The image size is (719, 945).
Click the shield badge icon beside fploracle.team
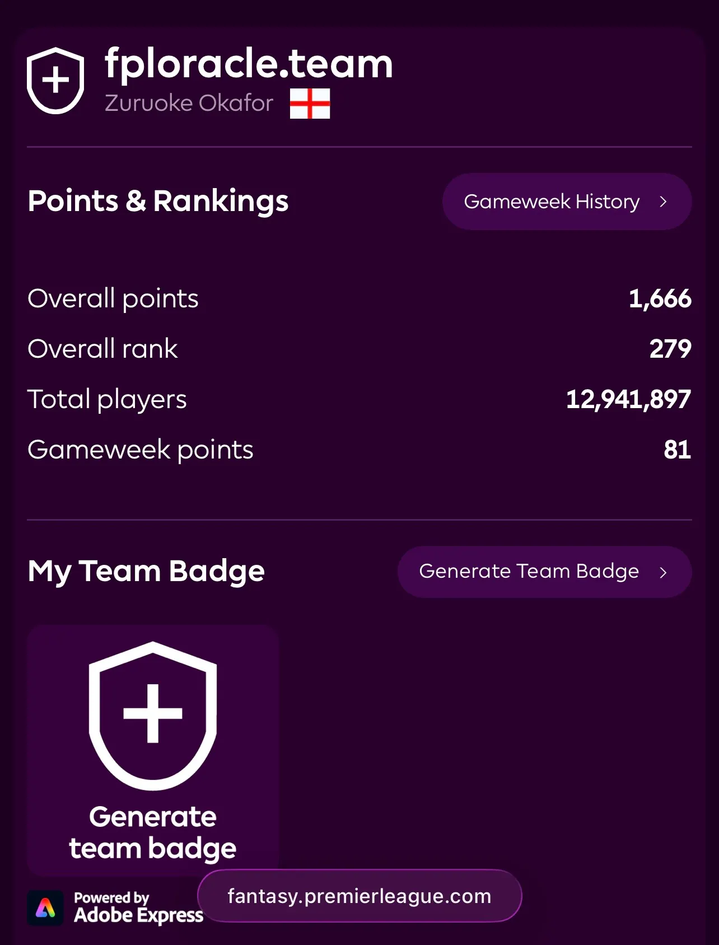click(55, 81)
